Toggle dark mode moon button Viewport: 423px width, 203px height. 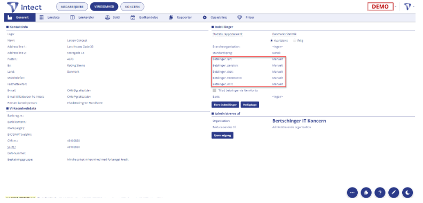[408, 192]
